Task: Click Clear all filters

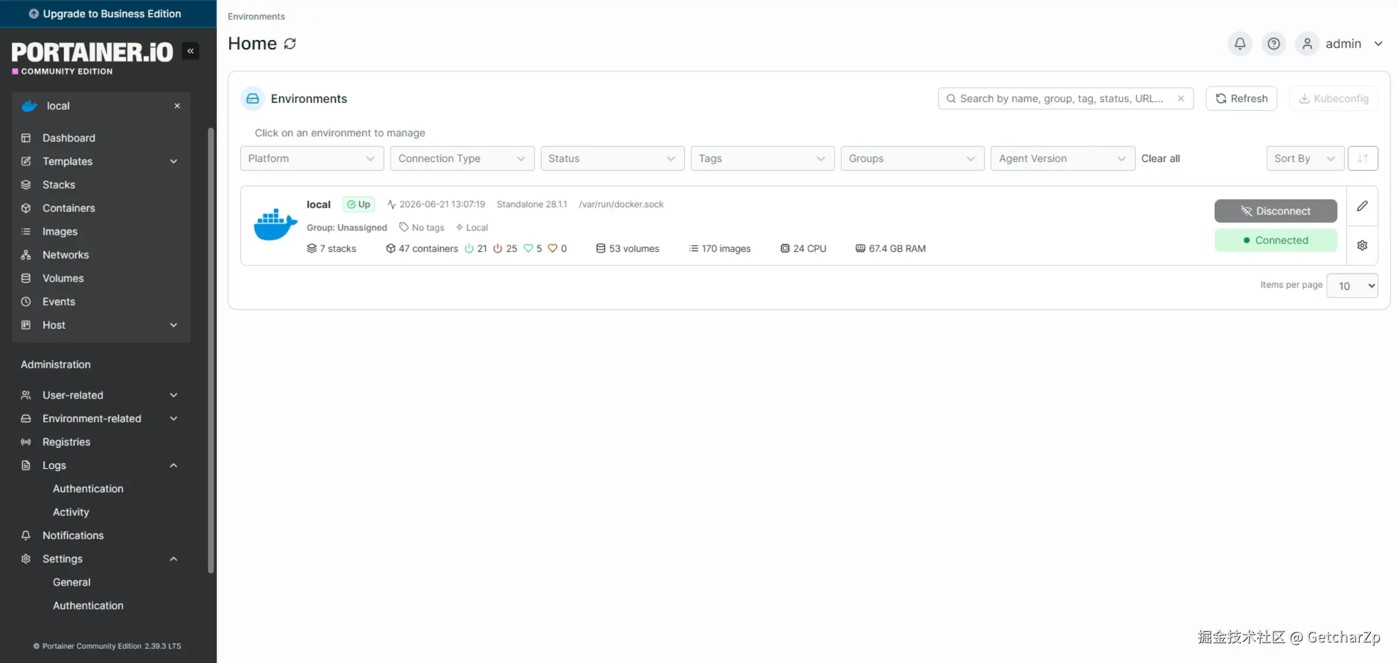Action: click(x=1161, y=158)
